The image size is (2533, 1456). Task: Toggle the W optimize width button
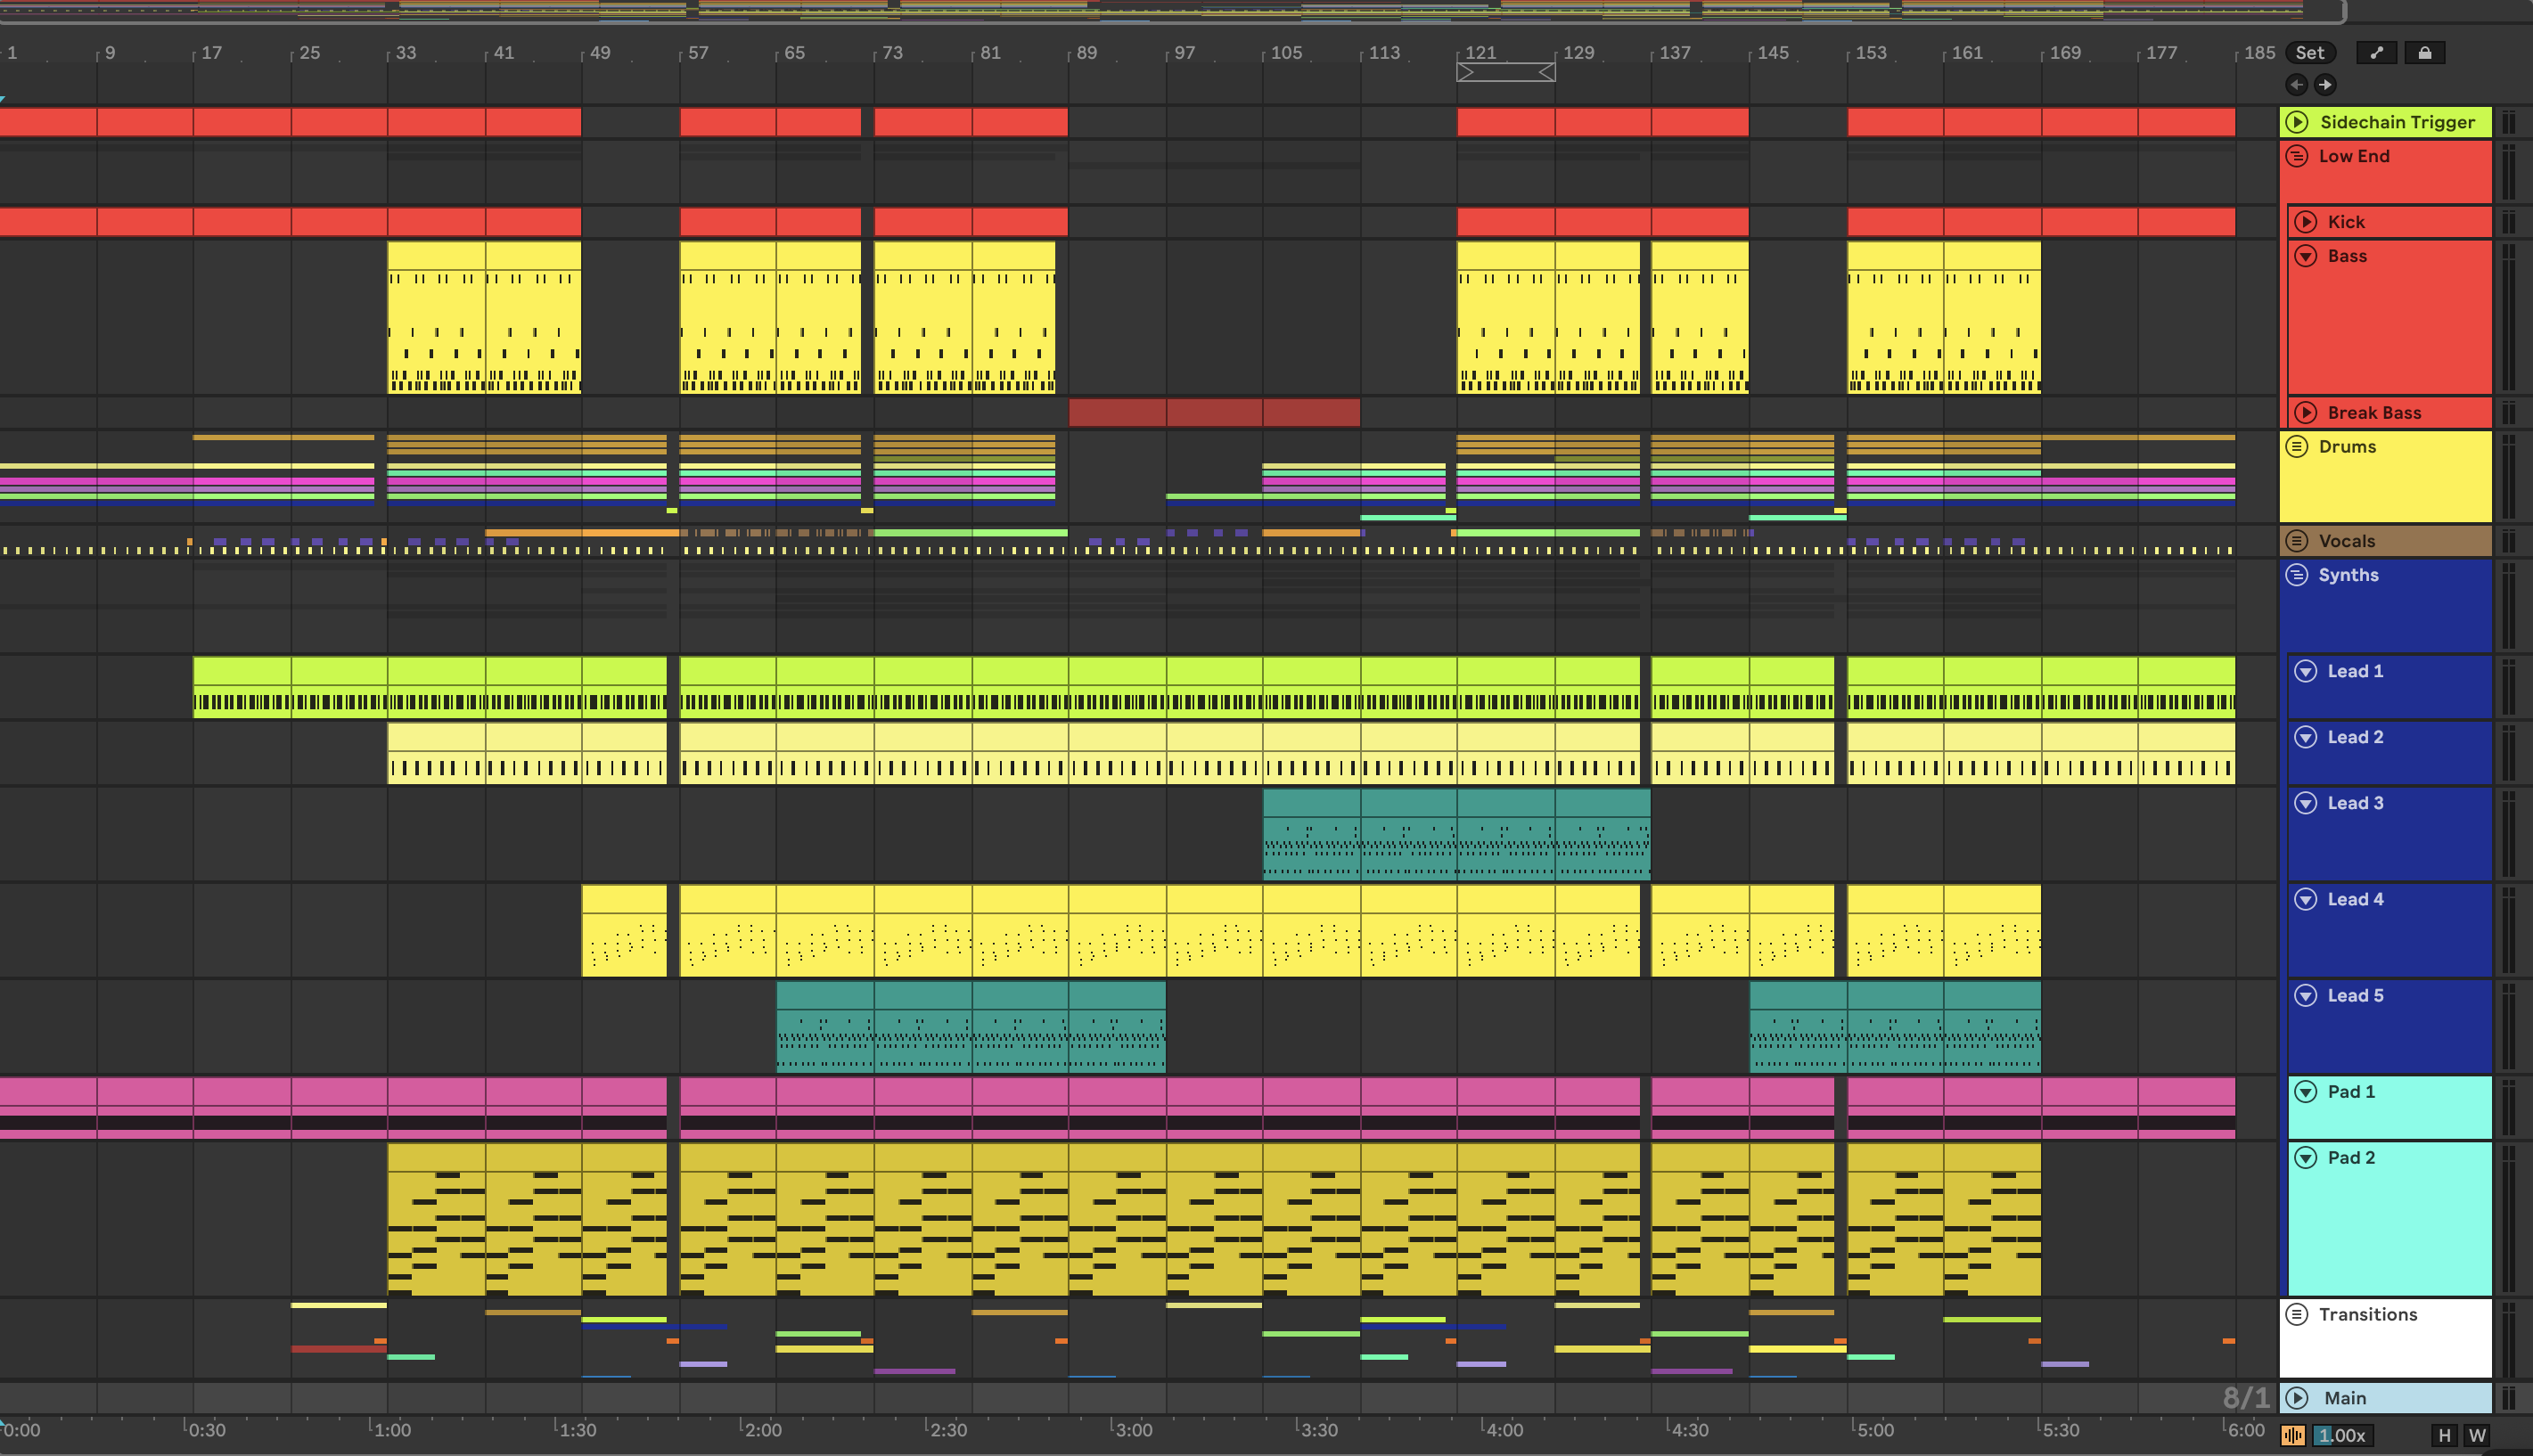coord(2477,1435)
